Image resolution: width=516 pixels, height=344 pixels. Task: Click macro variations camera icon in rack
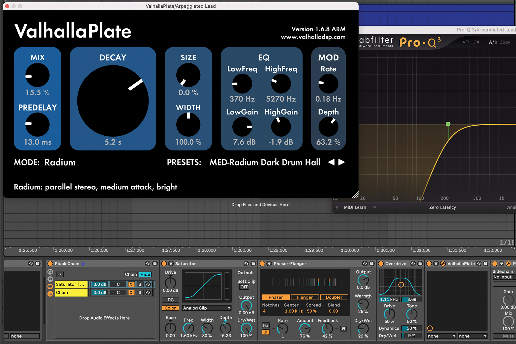(x=50, y=279)
